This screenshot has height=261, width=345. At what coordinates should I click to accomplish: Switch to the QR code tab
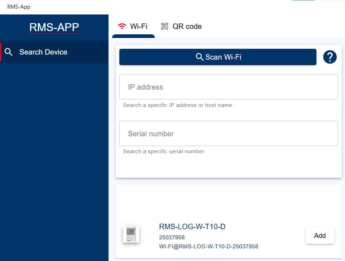pyautogui.click(x=181, y=26)
